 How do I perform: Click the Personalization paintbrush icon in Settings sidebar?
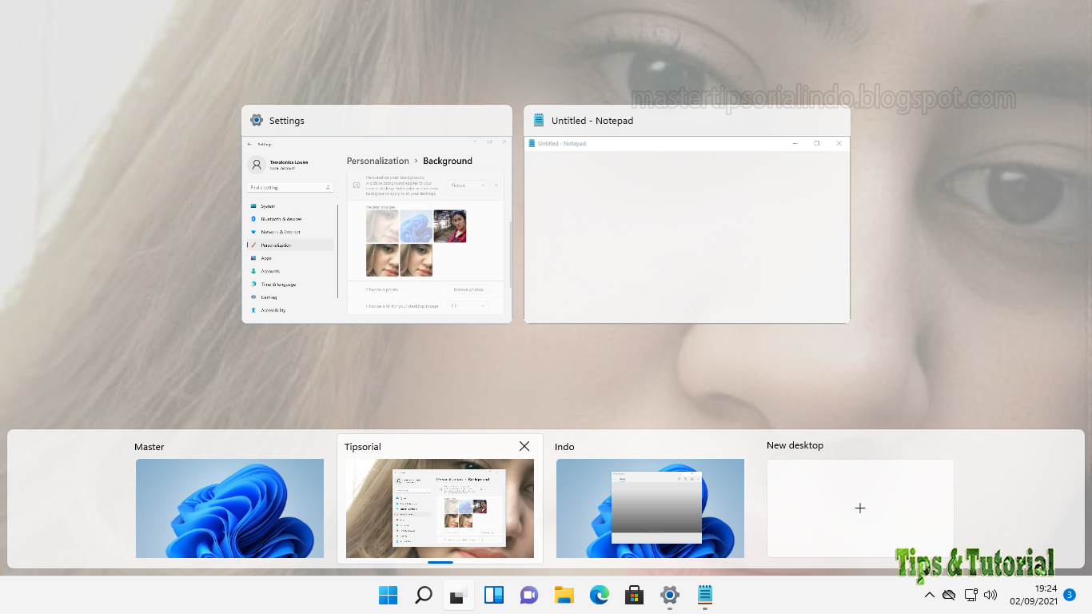253,245
